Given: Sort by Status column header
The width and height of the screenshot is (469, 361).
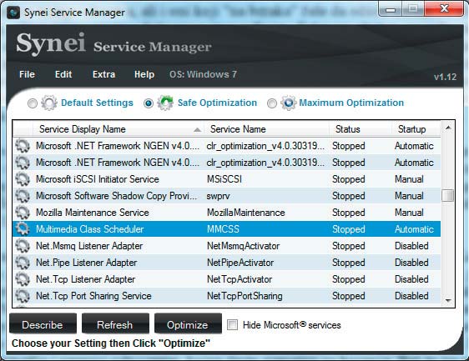Looking at the screenshot, I should pos(361,129).
